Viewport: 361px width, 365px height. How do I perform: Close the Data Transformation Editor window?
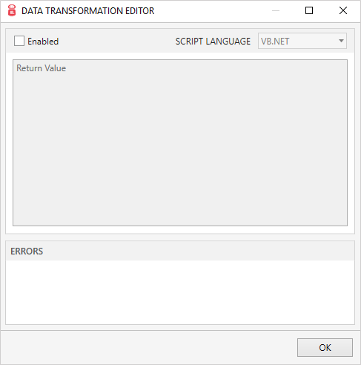click(x=343, y=10)
